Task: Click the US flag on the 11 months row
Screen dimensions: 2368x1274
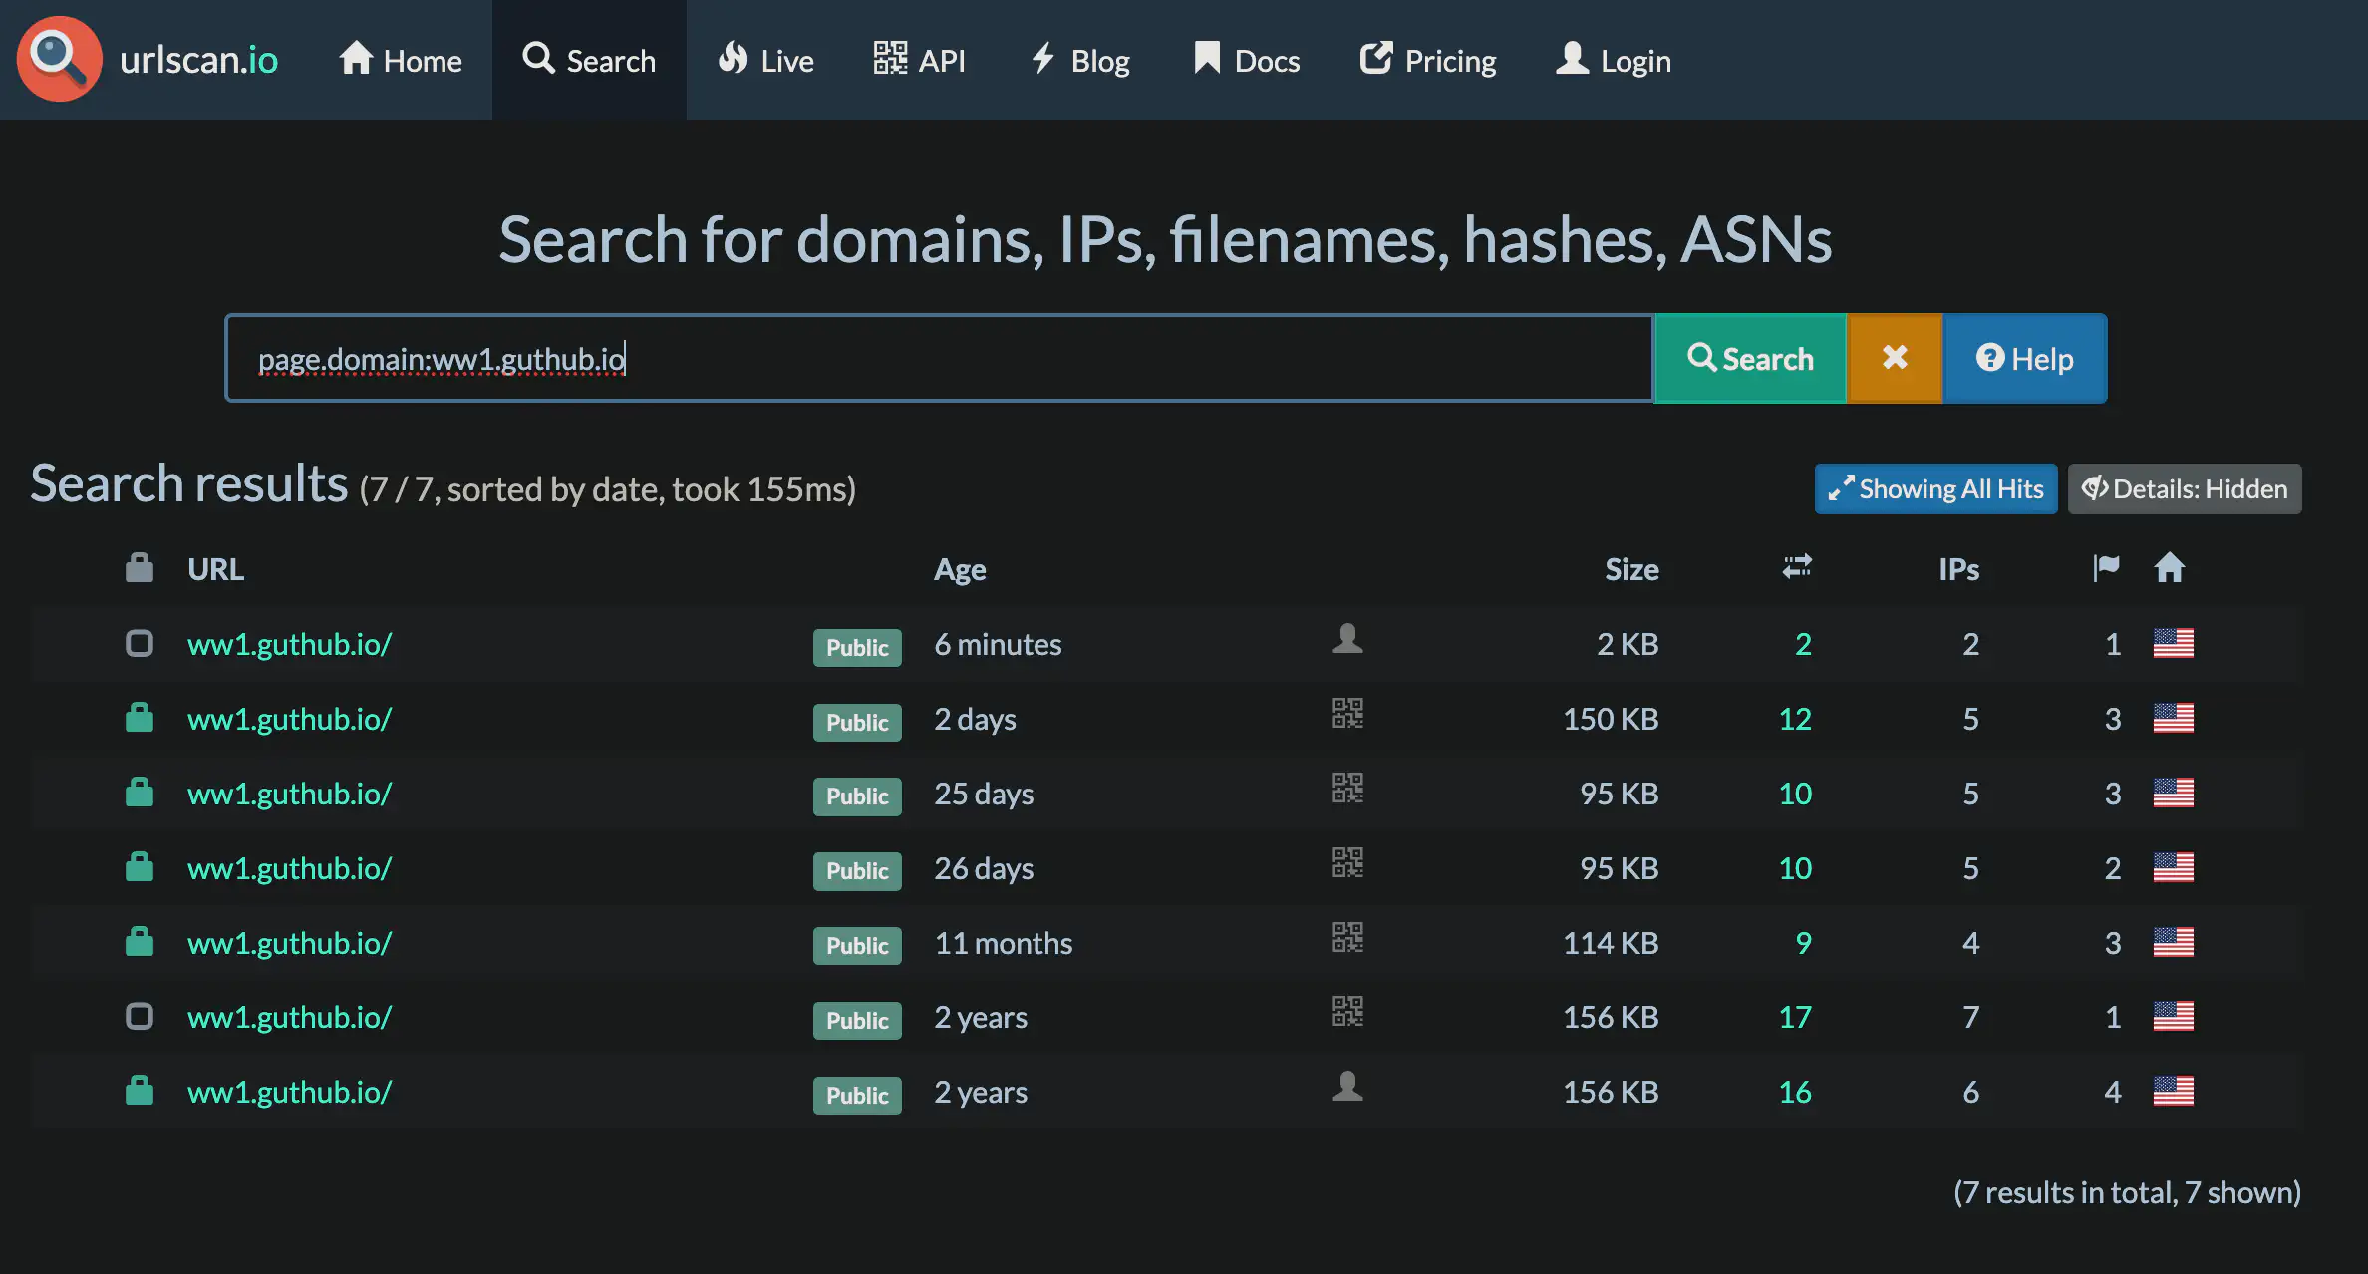Action: click(2173, 942)
